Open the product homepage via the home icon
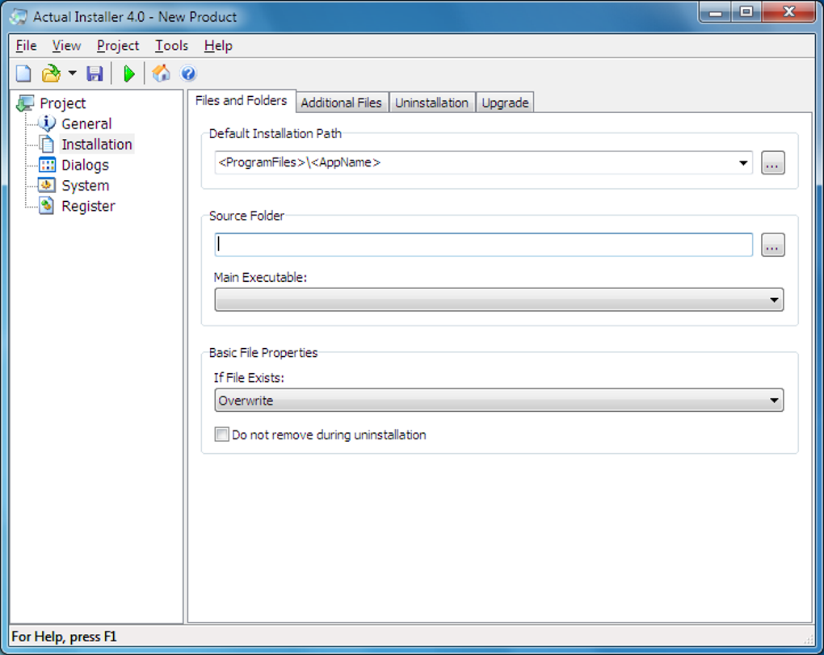 pyautogui.click(x=161, y=73)
